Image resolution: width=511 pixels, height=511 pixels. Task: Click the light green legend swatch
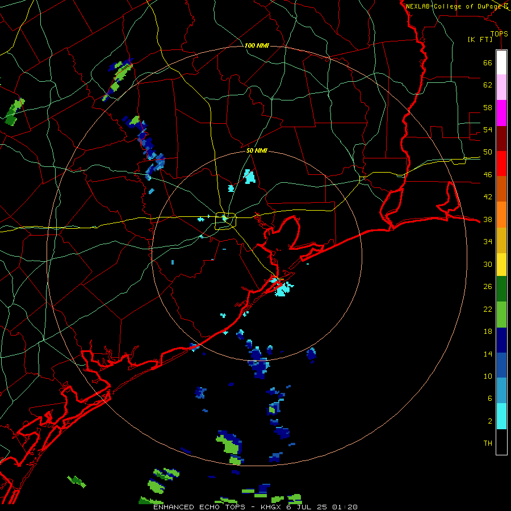coord(501,315)
